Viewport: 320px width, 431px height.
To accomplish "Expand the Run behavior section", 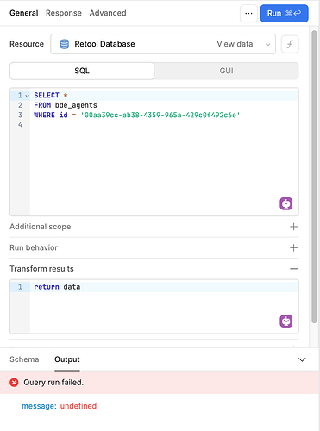I will (293, 247).
